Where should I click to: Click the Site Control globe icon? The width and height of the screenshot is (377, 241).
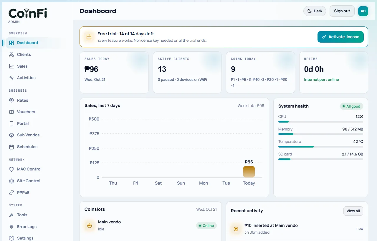tap(11, 181)
